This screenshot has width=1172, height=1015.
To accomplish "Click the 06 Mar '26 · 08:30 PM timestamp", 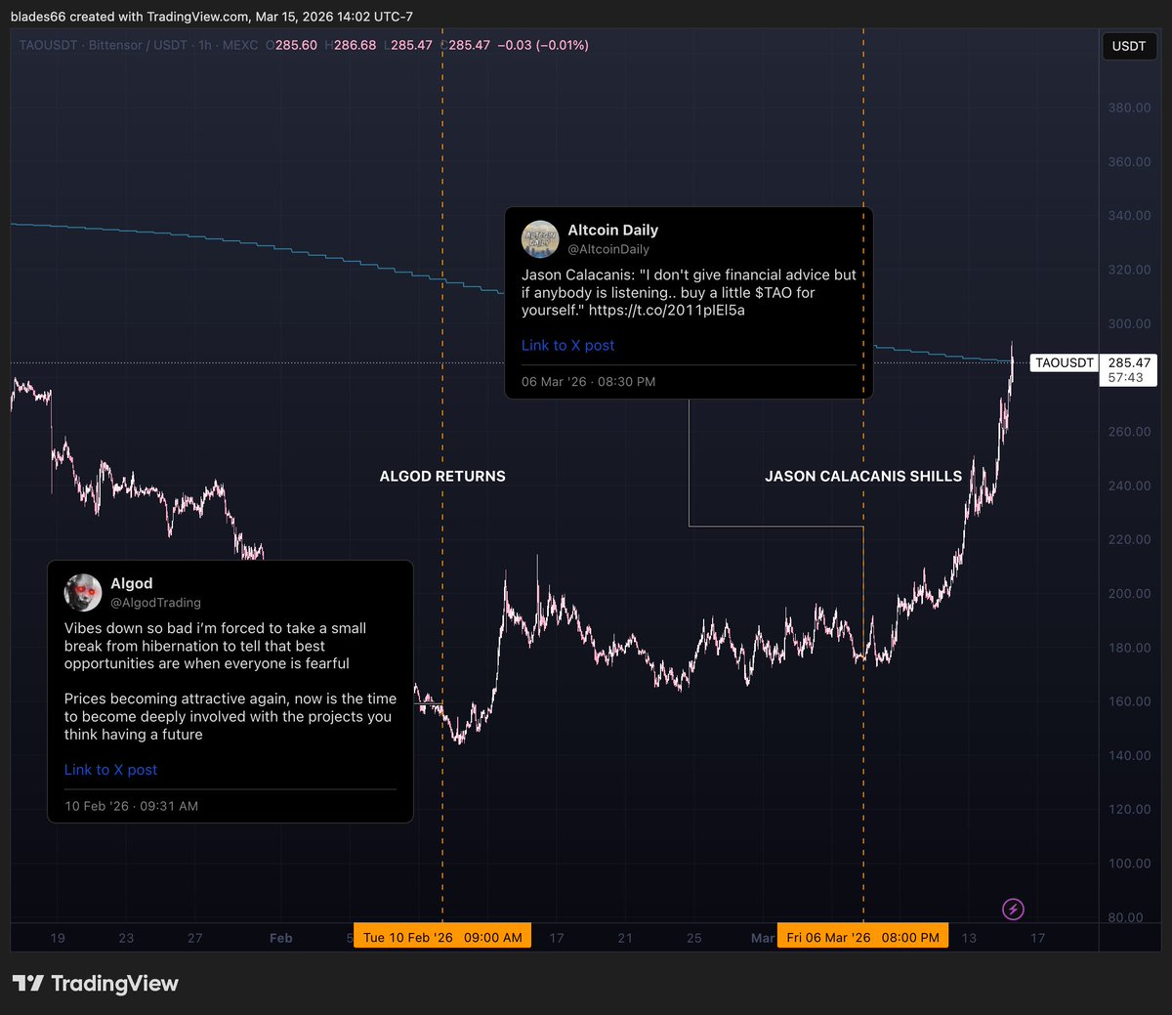I will coord(588,382).
